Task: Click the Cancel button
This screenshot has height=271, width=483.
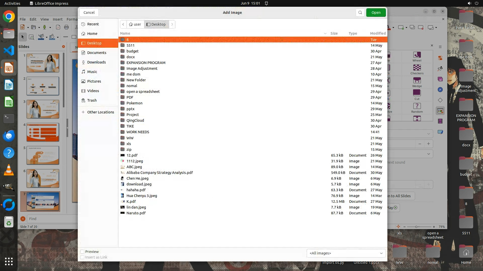Action: click(89, 13)
